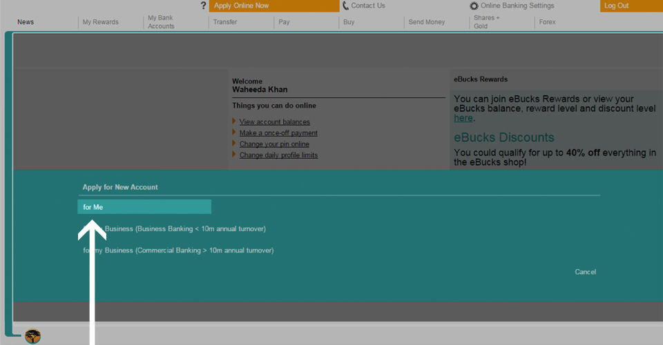Switch to the Pay tab
The image size is (663, 345).
[x=284, y=22]
